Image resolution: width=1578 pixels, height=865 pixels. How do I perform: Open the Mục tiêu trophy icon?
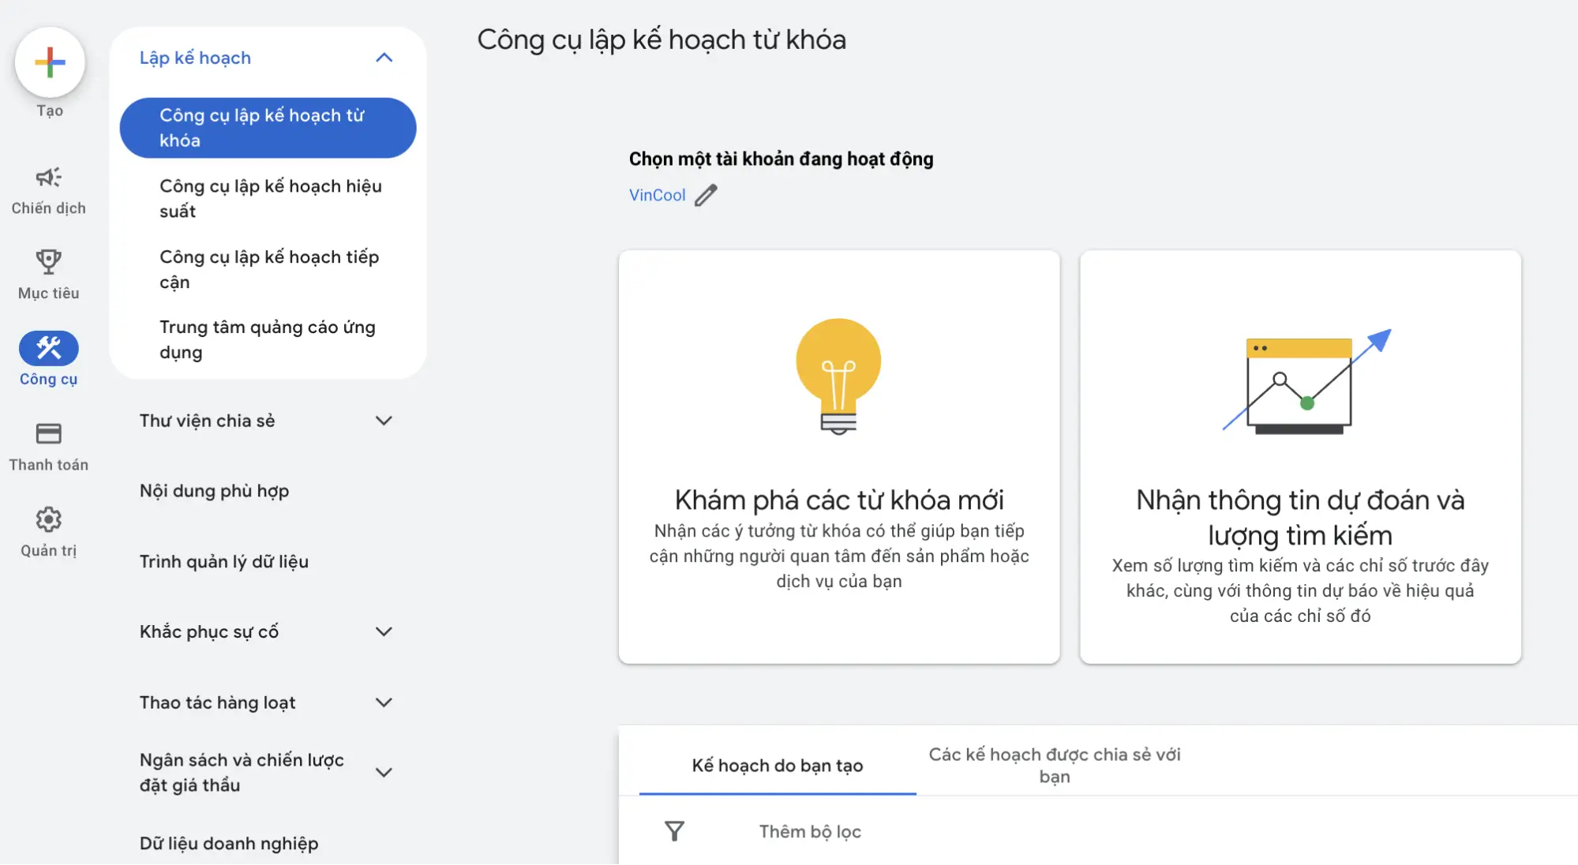click(49, 262)
